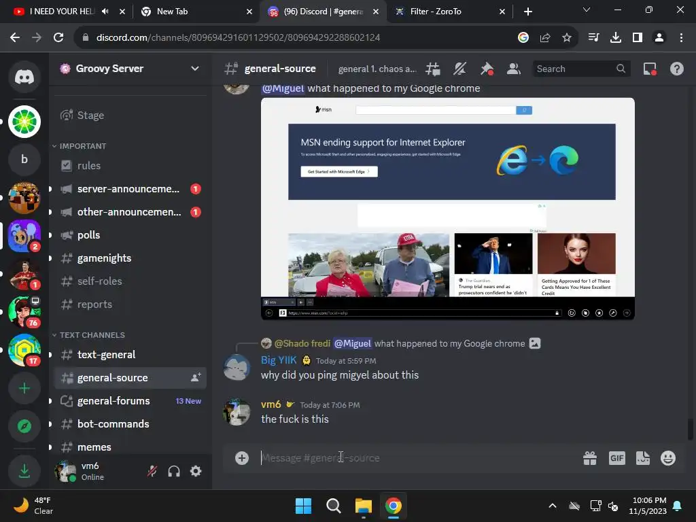
Task: Open the emoji picker
Action: [x=668, y=457]
